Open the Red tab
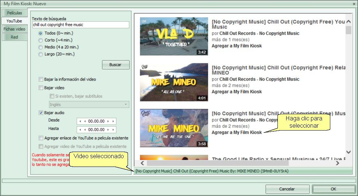Image resolution: width=358 pixels, height=196 pixels. click(x=14, y=37)
